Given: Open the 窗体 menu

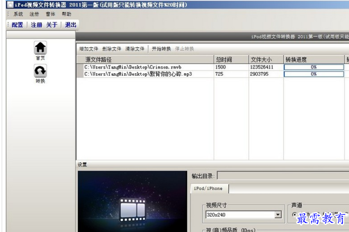Looking at the screenshot, I should pyautogui.click(x=50, y=14).
